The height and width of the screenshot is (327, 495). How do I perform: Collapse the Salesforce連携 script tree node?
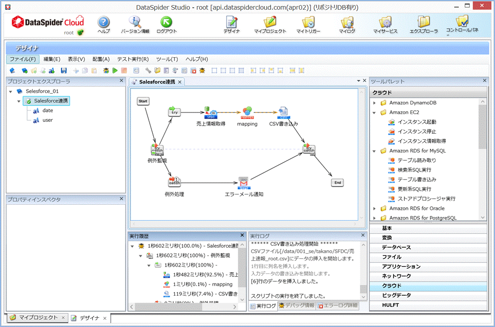click(19, 101)
